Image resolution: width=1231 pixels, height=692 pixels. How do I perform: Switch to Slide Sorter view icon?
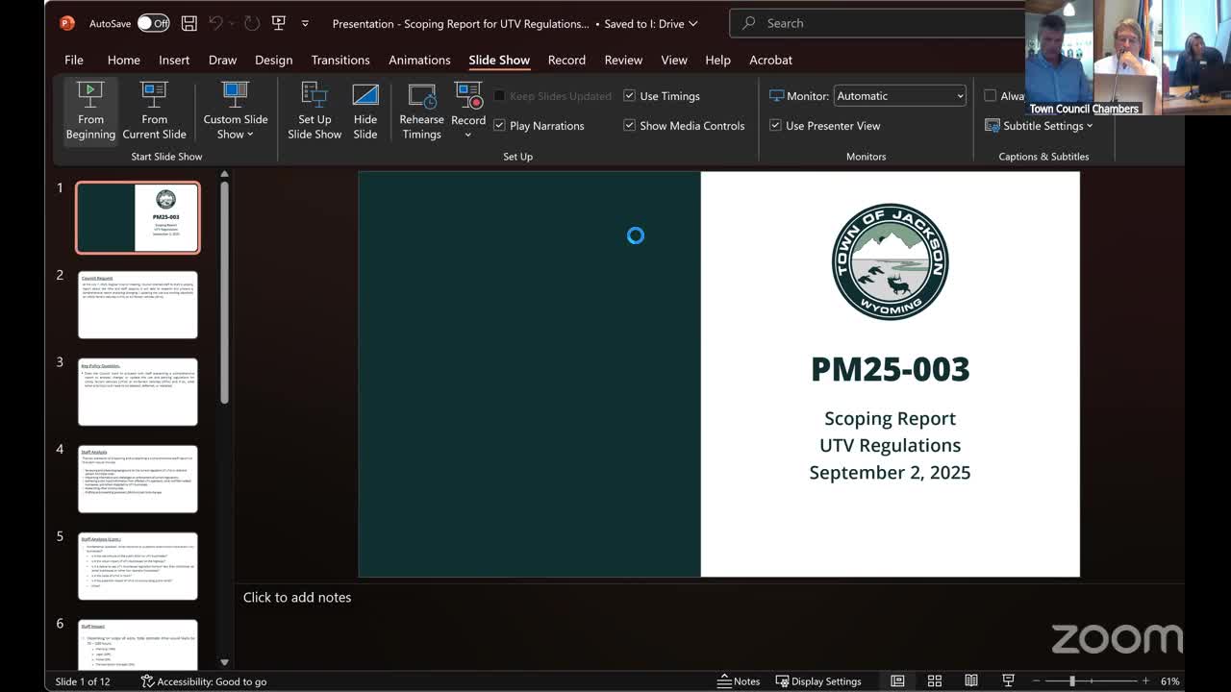934,681
